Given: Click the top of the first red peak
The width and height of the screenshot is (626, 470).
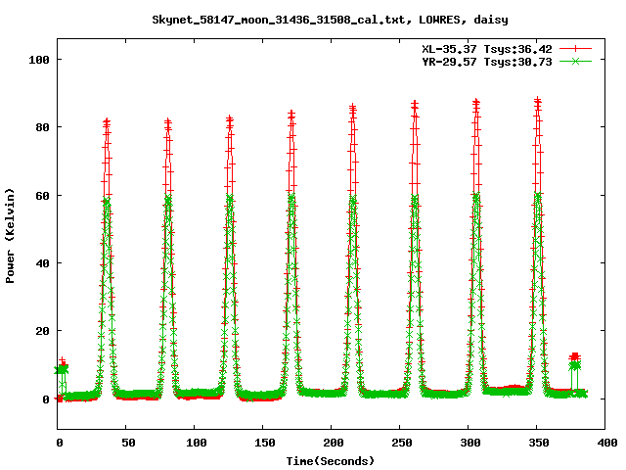Looking at the screenshot, I should coord(107,121).
